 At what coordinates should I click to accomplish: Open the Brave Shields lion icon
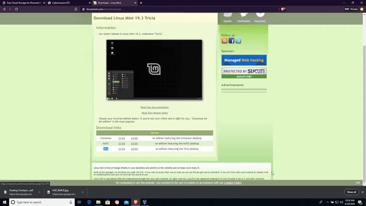coord(283,9)
